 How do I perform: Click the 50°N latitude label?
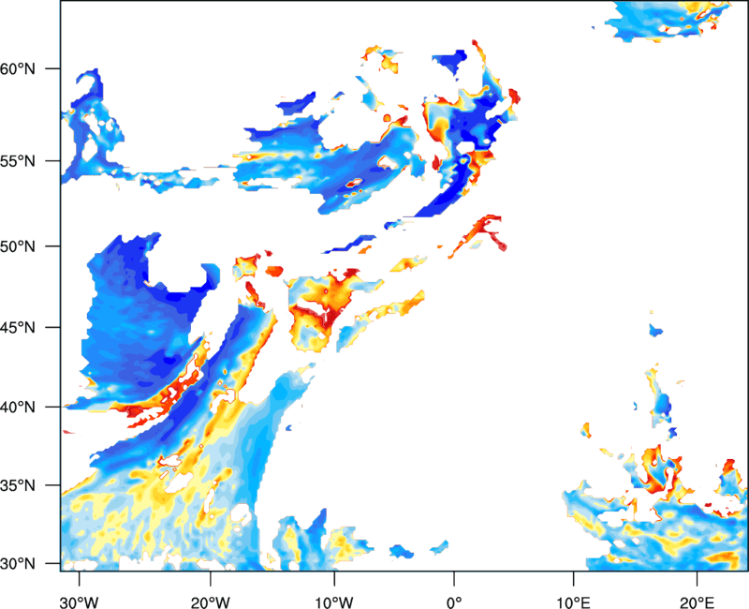point(18,246)
